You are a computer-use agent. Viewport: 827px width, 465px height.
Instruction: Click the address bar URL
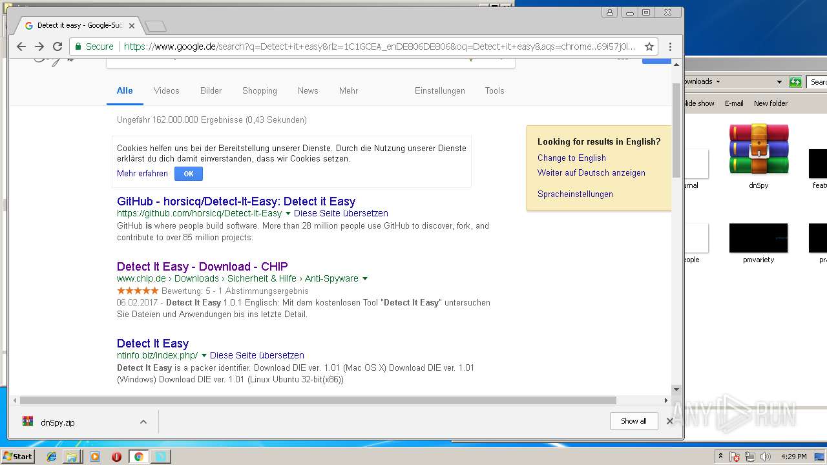379,46
